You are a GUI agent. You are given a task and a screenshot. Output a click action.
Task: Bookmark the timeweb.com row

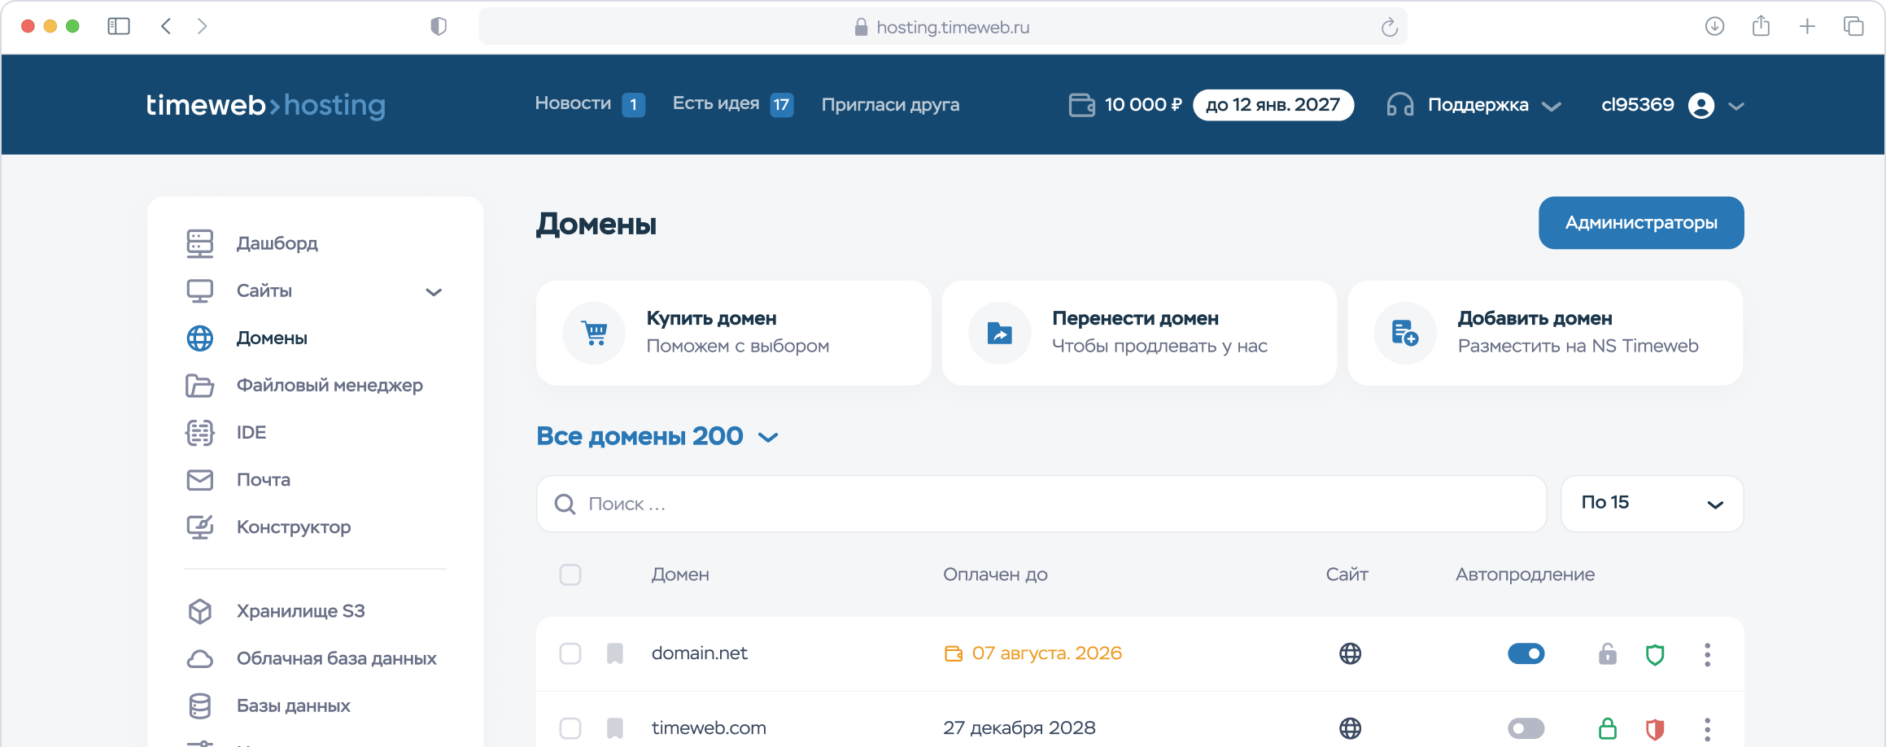tap(615, 728)
